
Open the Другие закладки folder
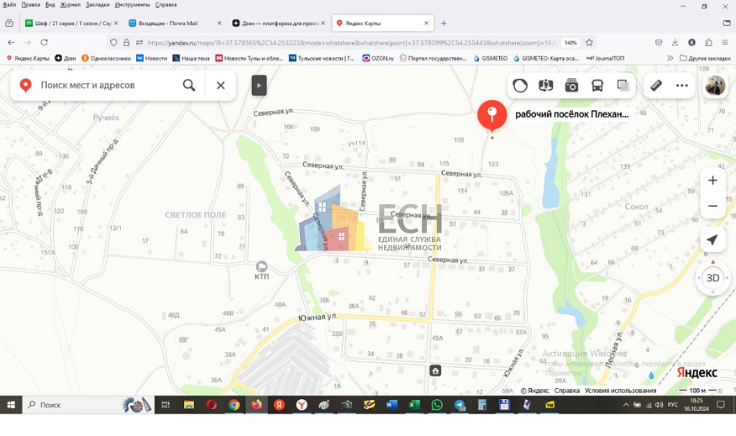click(x=705, y=58)
